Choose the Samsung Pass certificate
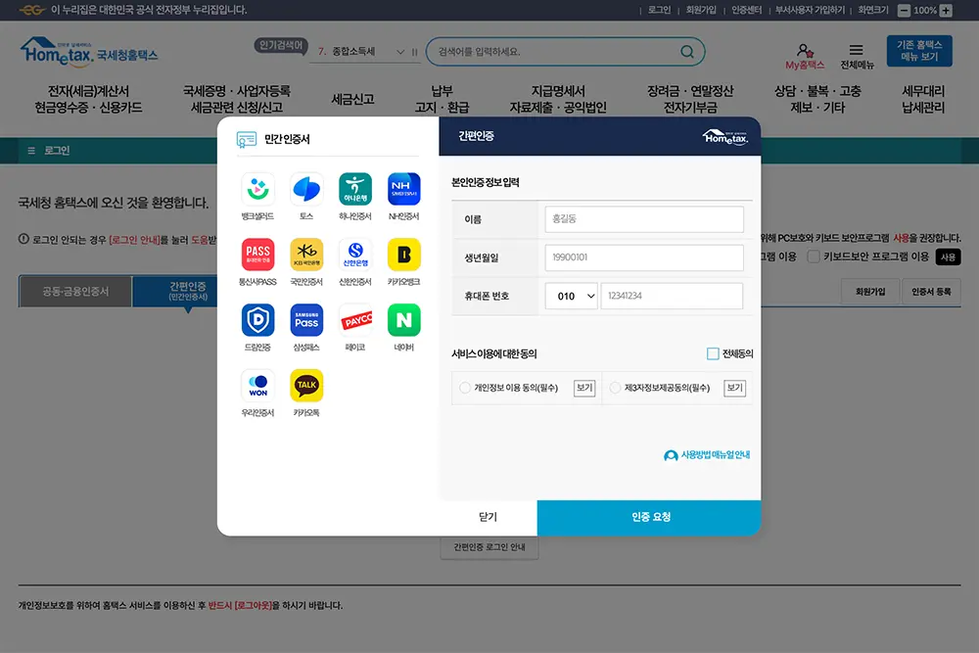 point(306,321)
